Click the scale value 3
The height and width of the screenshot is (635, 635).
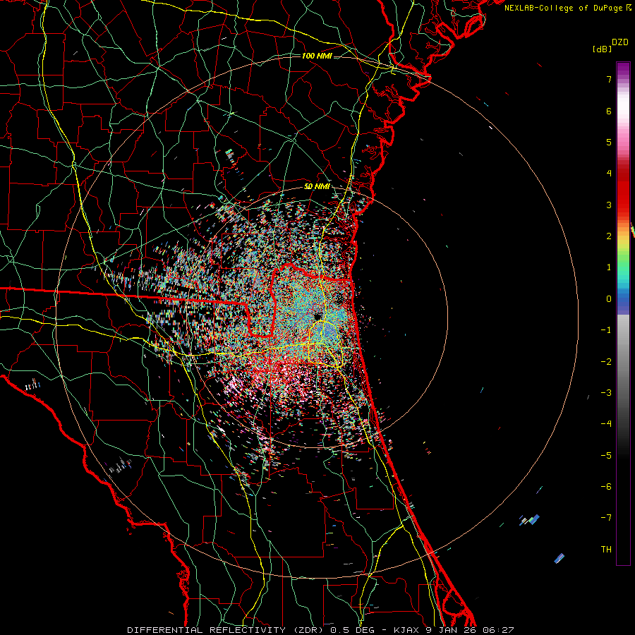(x=609, y=205)
